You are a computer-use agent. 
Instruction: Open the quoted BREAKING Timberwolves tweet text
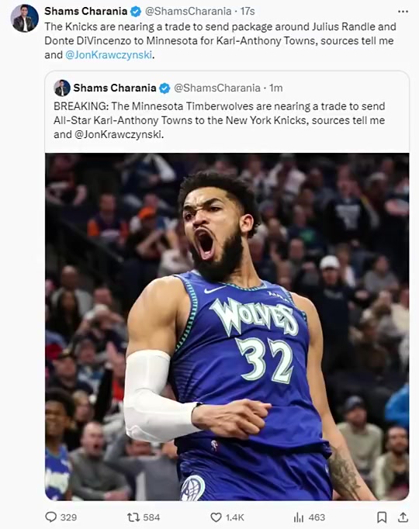[220, 120]
